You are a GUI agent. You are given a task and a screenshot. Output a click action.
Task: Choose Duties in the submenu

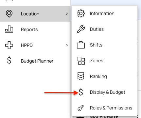pyautogui.click(x=104, y=29)
